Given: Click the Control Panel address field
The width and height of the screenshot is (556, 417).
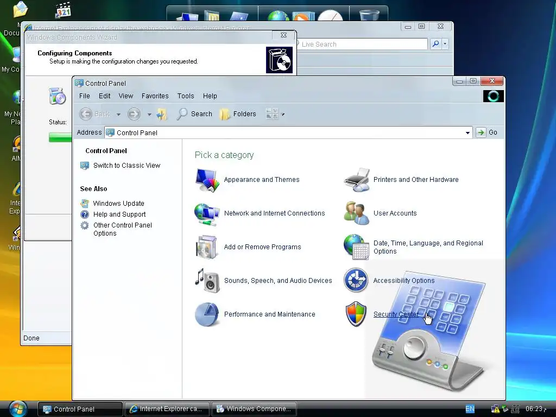Looking at the screenshot, I should [288, 132].
